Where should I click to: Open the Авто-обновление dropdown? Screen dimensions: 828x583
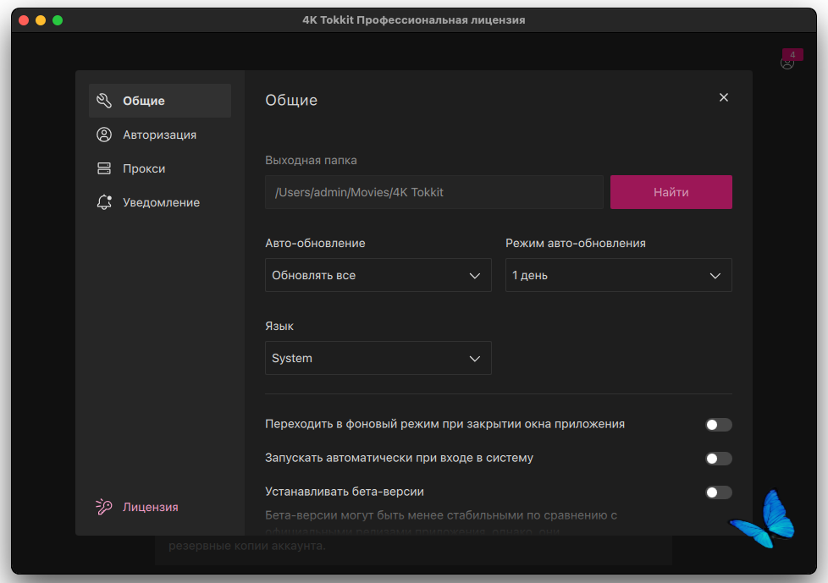point(378,276)
